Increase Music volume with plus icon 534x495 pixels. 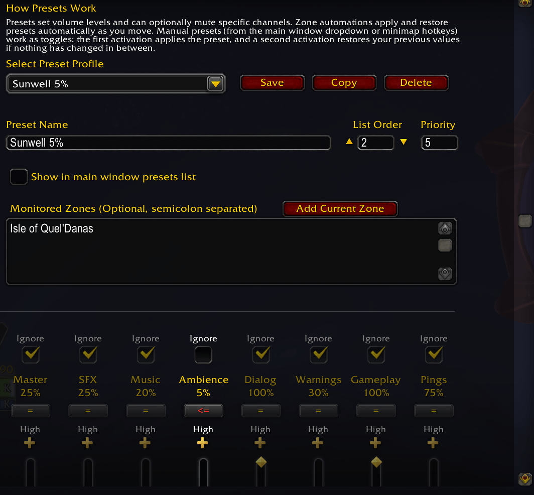point(145,443)
